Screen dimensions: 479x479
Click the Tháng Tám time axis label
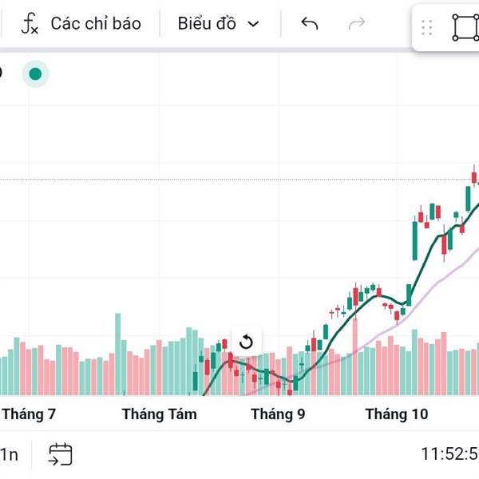coord(159,414)
